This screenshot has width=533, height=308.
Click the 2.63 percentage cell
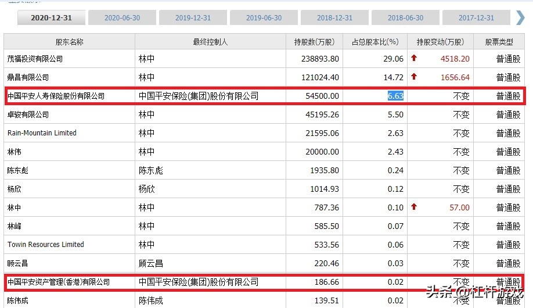click(395, 133)
